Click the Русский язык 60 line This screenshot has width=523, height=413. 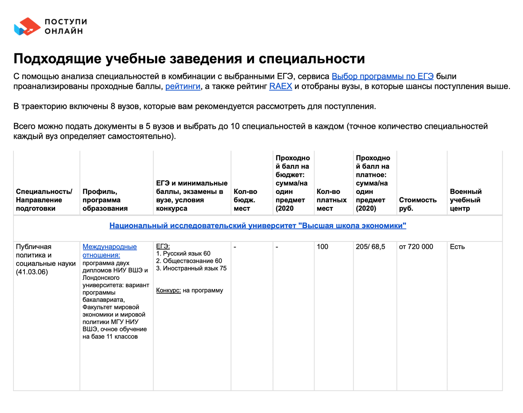pos(183,254)
